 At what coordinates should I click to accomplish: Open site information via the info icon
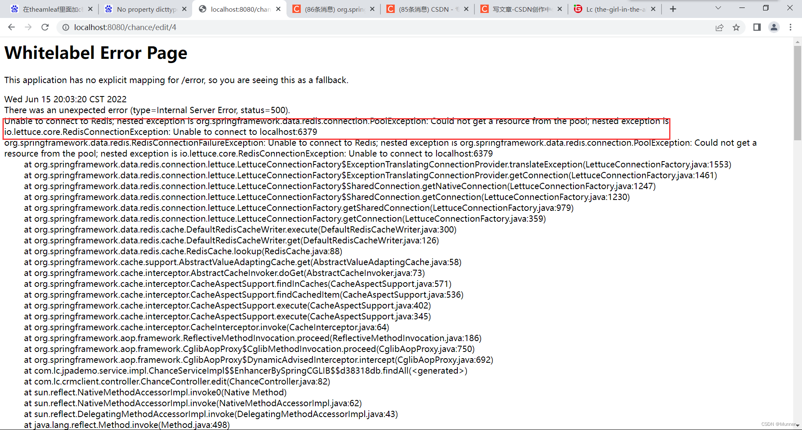tap(66, 27)
